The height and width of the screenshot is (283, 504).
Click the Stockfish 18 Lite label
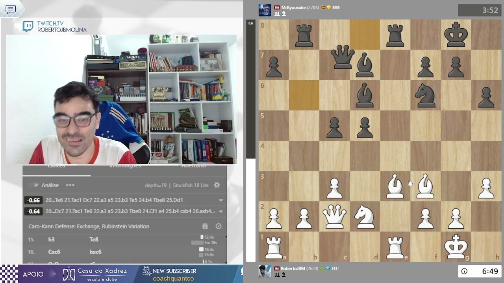pyautogui.click(x=191, y=185)
